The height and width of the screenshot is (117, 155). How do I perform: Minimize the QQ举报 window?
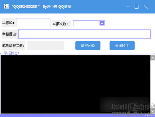[x=128, y=7]
